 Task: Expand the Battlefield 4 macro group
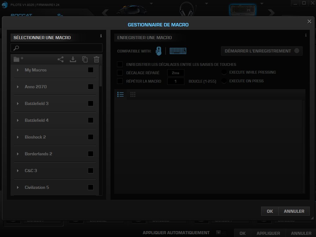18,120
